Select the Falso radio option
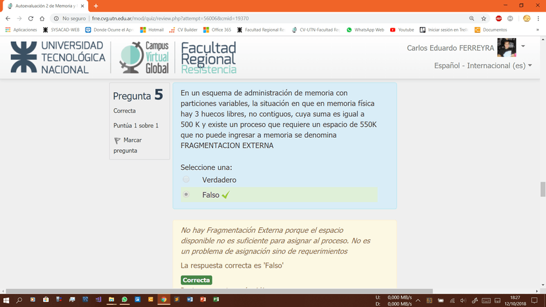 click(186, 194)
